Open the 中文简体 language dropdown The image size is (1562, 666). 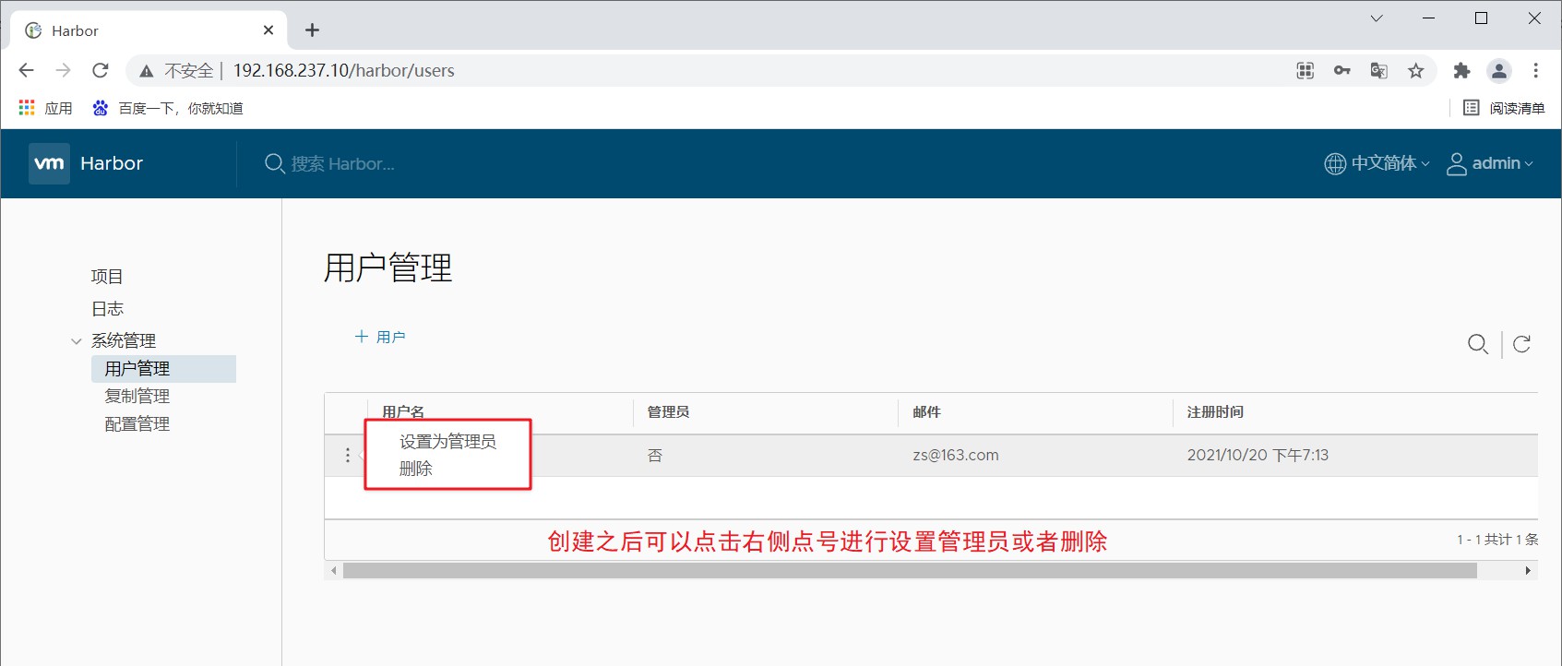pyautogui.click(x=1377, y=163)
